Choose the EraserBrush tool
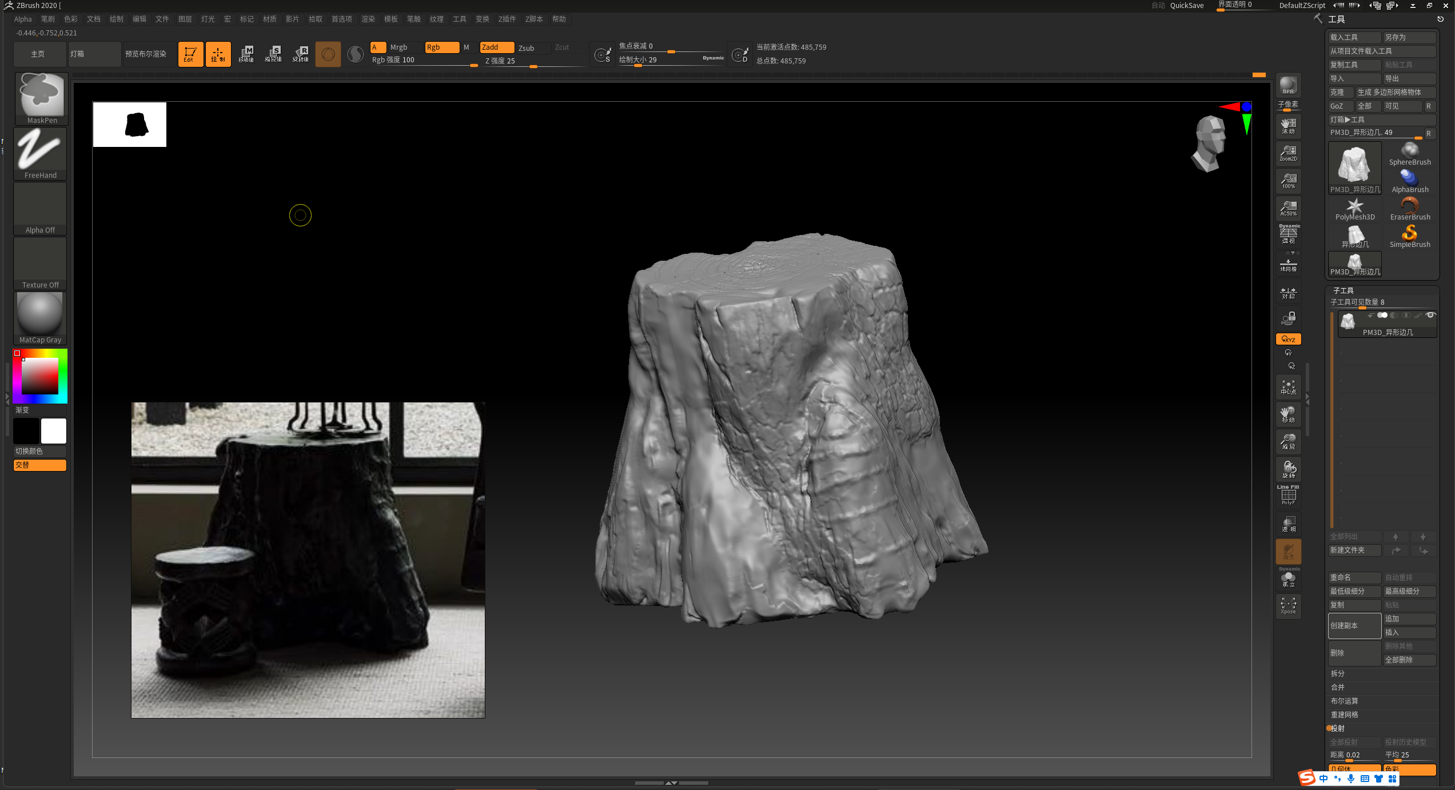Viewport: 1455px width, 790px height. coord(1409,208)
